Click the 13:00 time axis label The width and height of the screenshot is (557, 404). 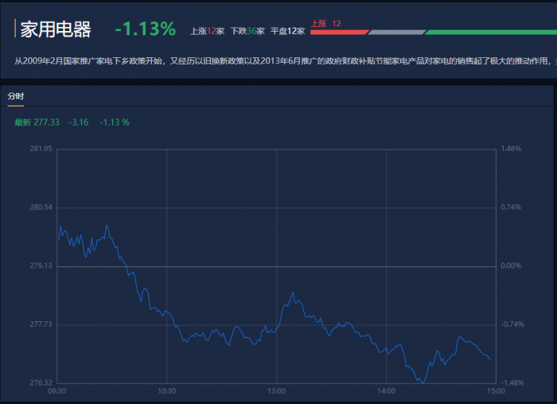[276, 391]
